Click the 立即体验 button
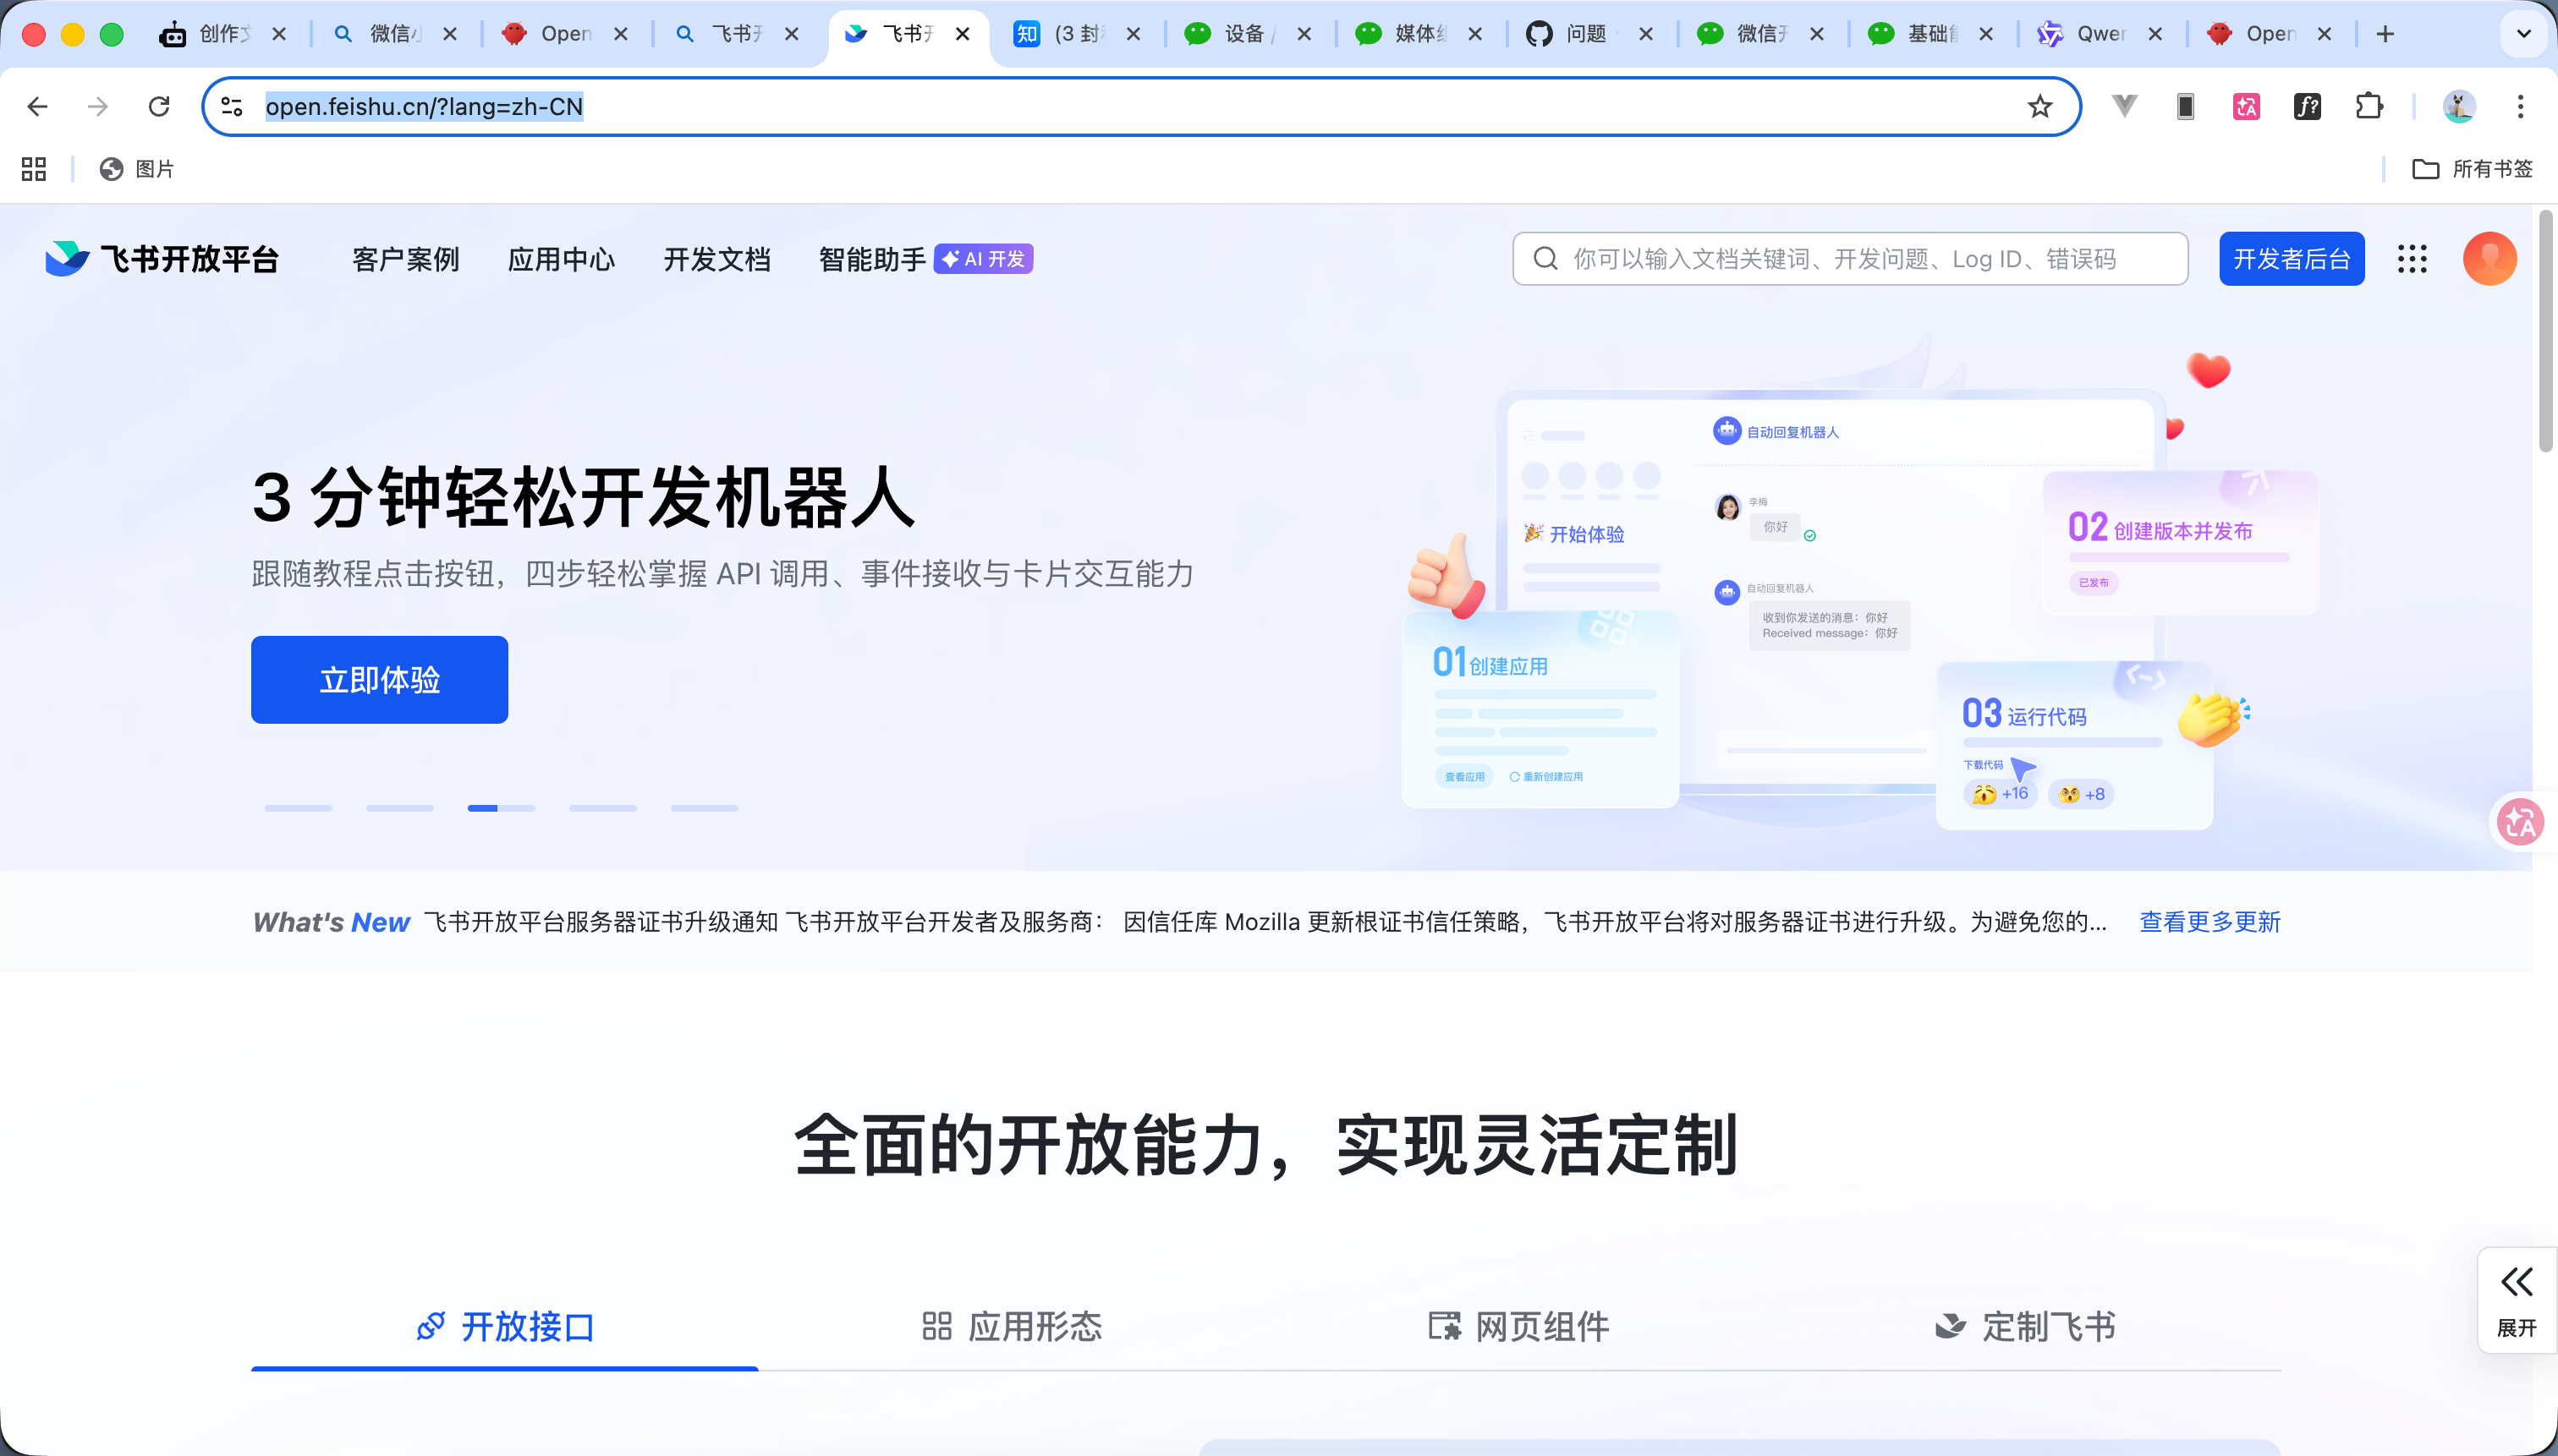The image size is (2558, 1456). (379, 679)
